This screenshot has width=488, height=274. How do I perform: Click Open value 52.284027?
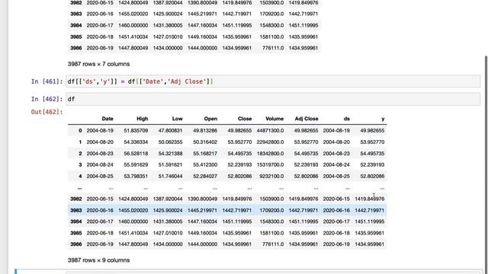pos(205,176)
